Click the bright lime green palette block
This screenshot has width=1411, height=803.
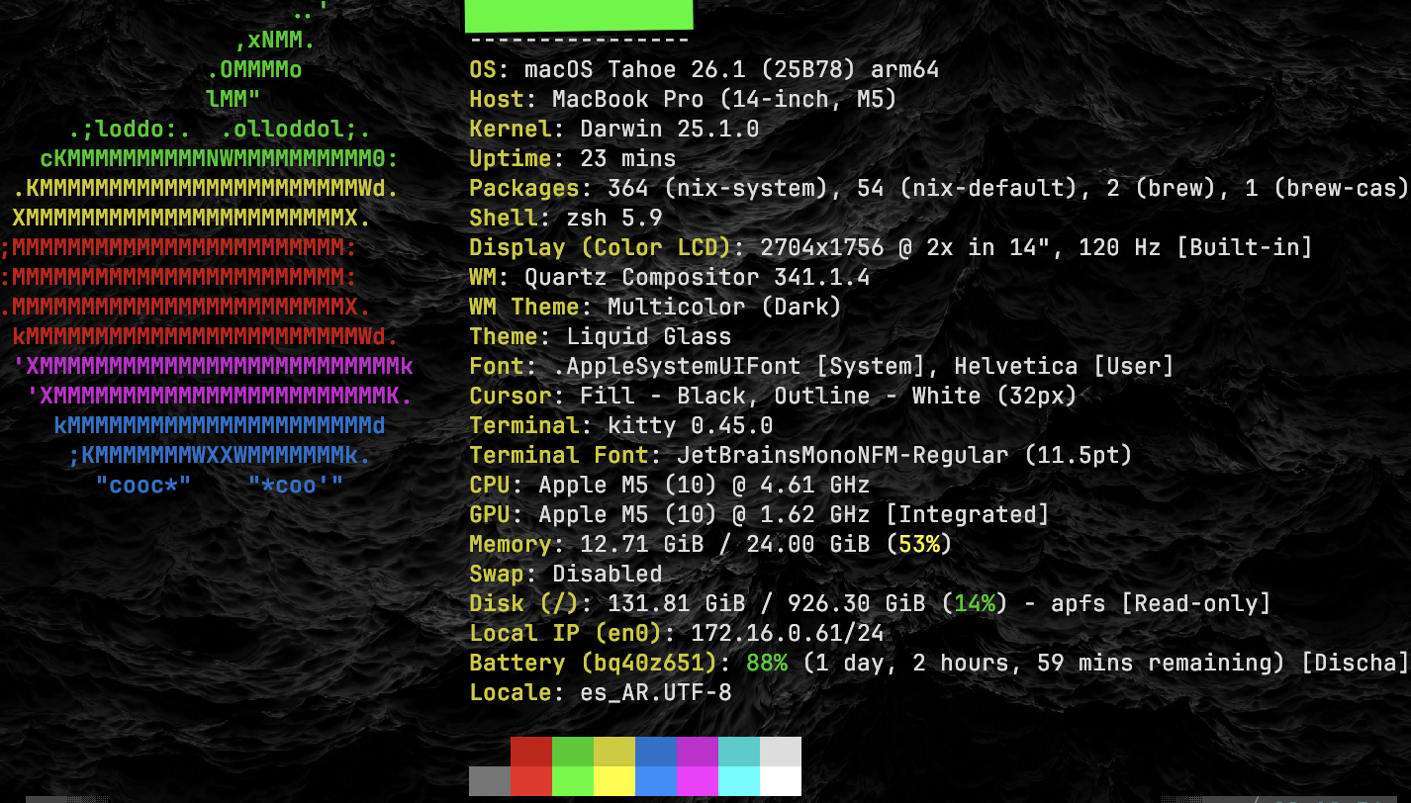click(x=573, y=781)
